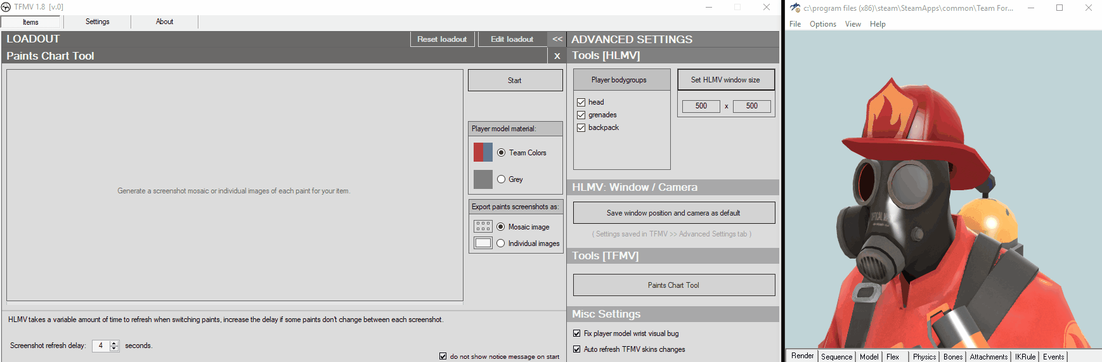Minimize the TFMV window
1102x362 pixels.
[709, 7]
